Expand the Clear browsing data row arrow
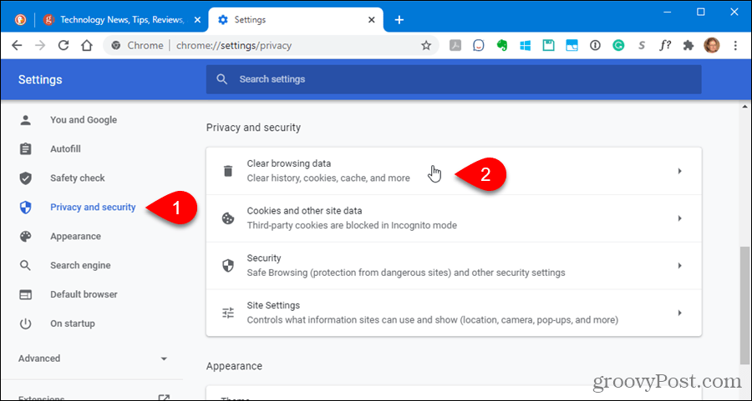Image resolution: width=752 pixels, height=401 pixels. click(679, 171)
